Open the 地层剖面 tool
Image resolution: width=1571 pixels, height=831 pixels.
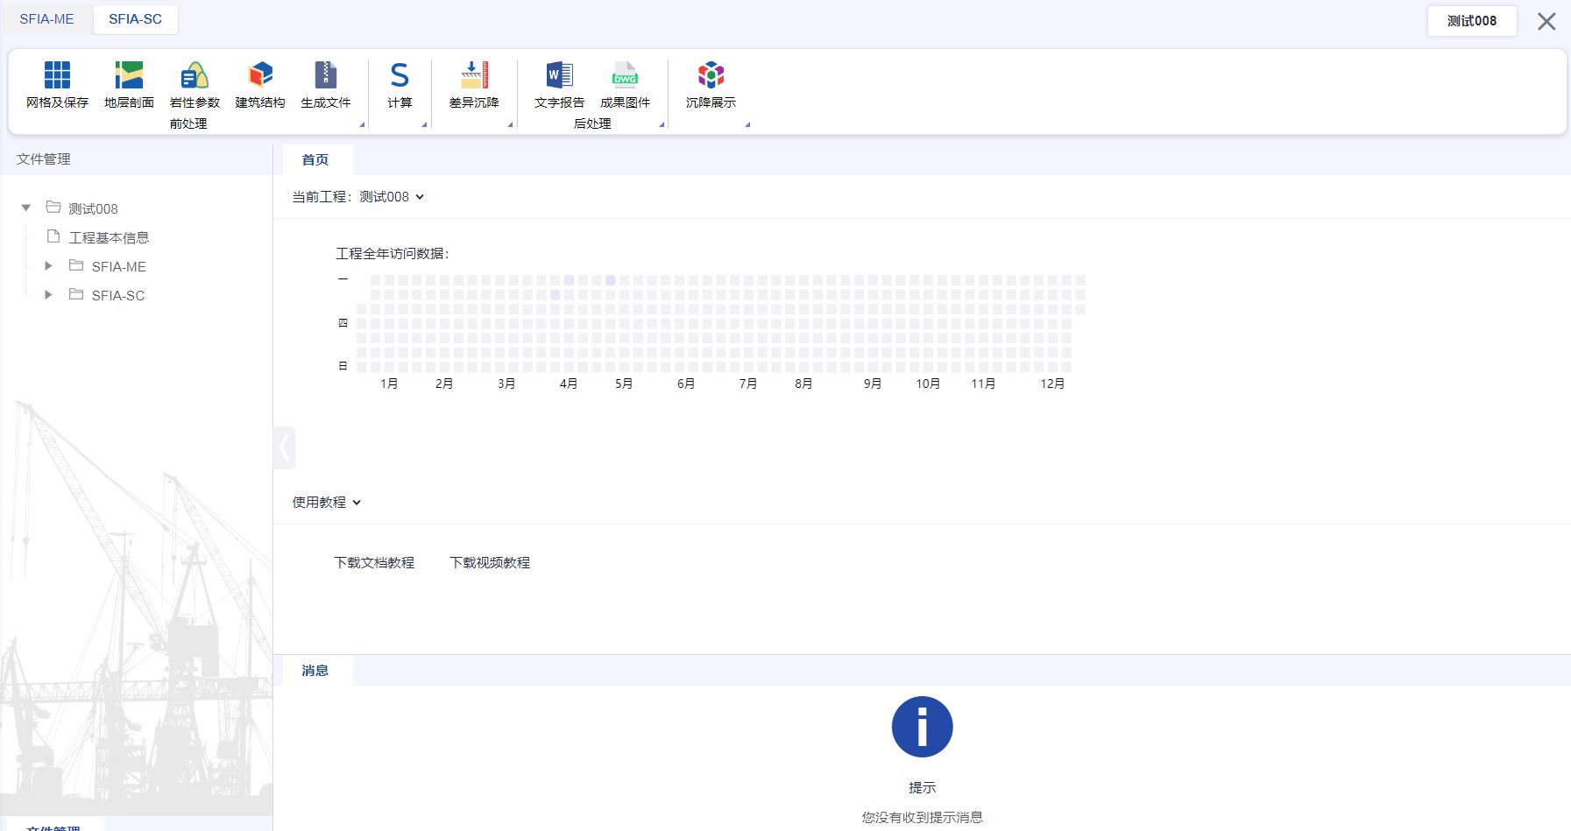pos(129,76)
